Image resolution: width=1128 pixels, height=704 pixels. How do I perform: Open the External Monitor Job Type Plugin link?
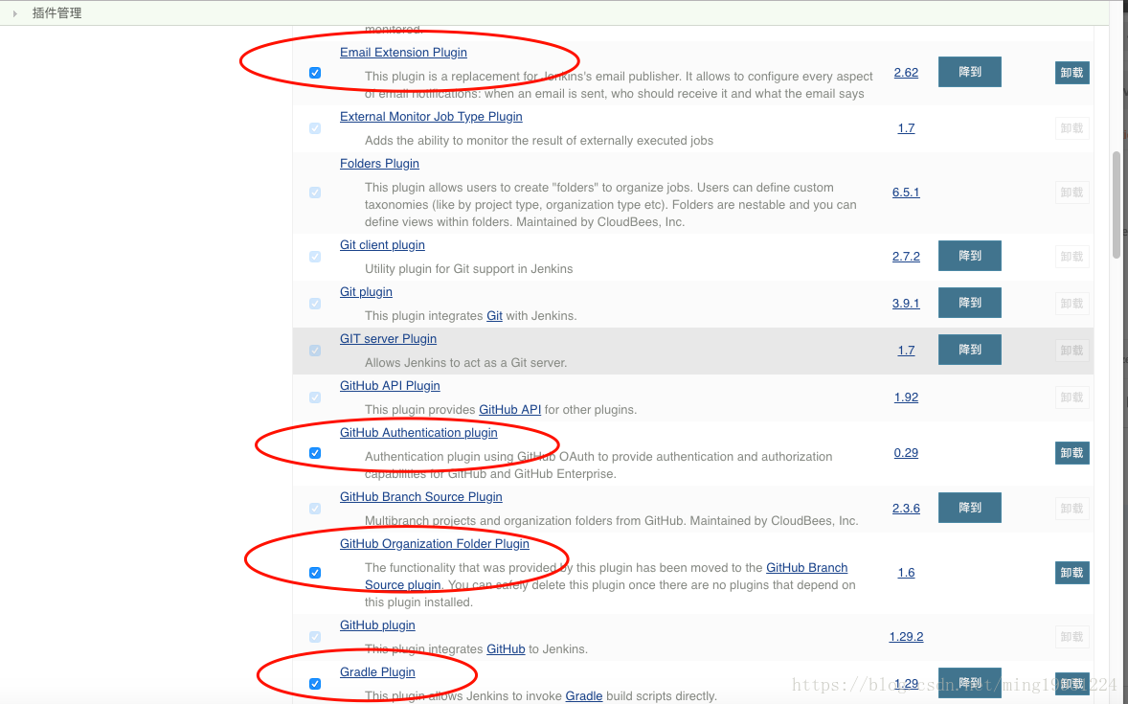click(431, 117)
